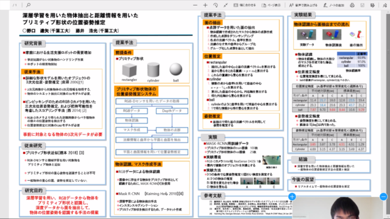
Task: Click the experiment environment photo
Action: [272, 160]
